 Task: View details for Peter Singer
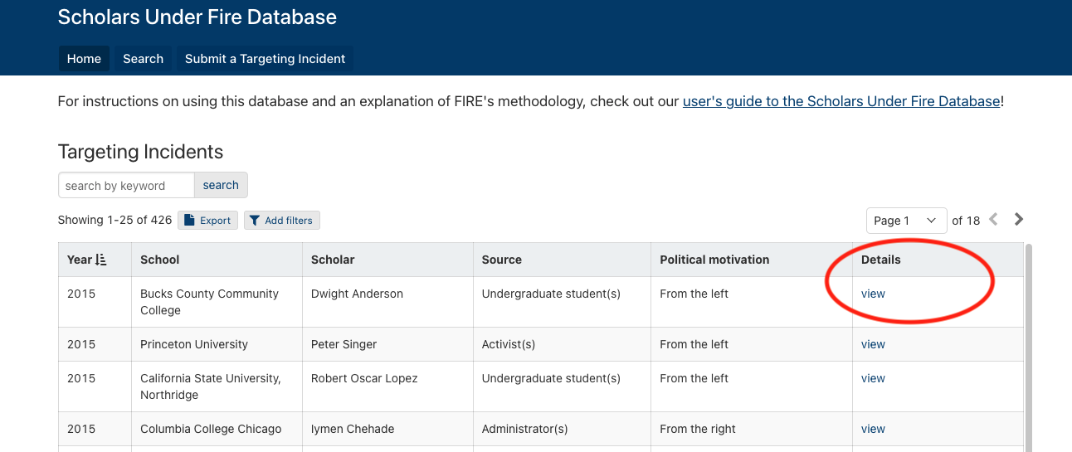tap(873, 344)
